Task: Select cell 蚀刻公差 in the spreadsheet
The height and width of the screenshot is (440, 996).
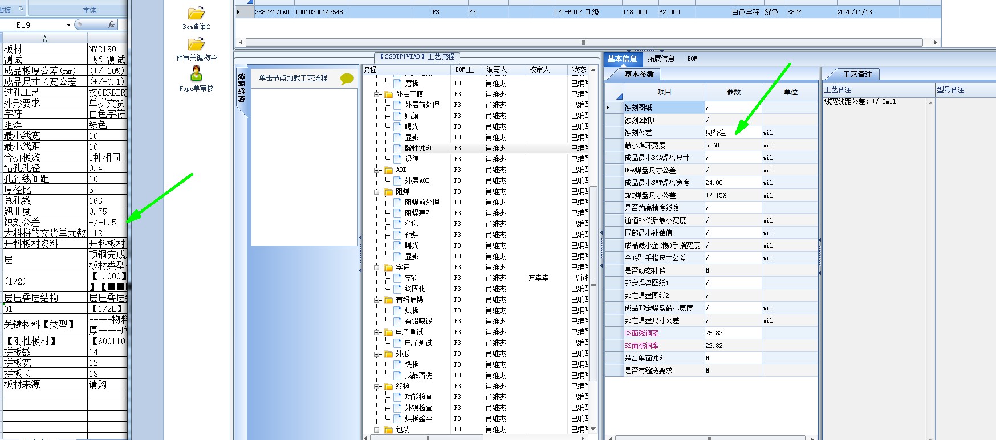Action: tap(44, 222)
